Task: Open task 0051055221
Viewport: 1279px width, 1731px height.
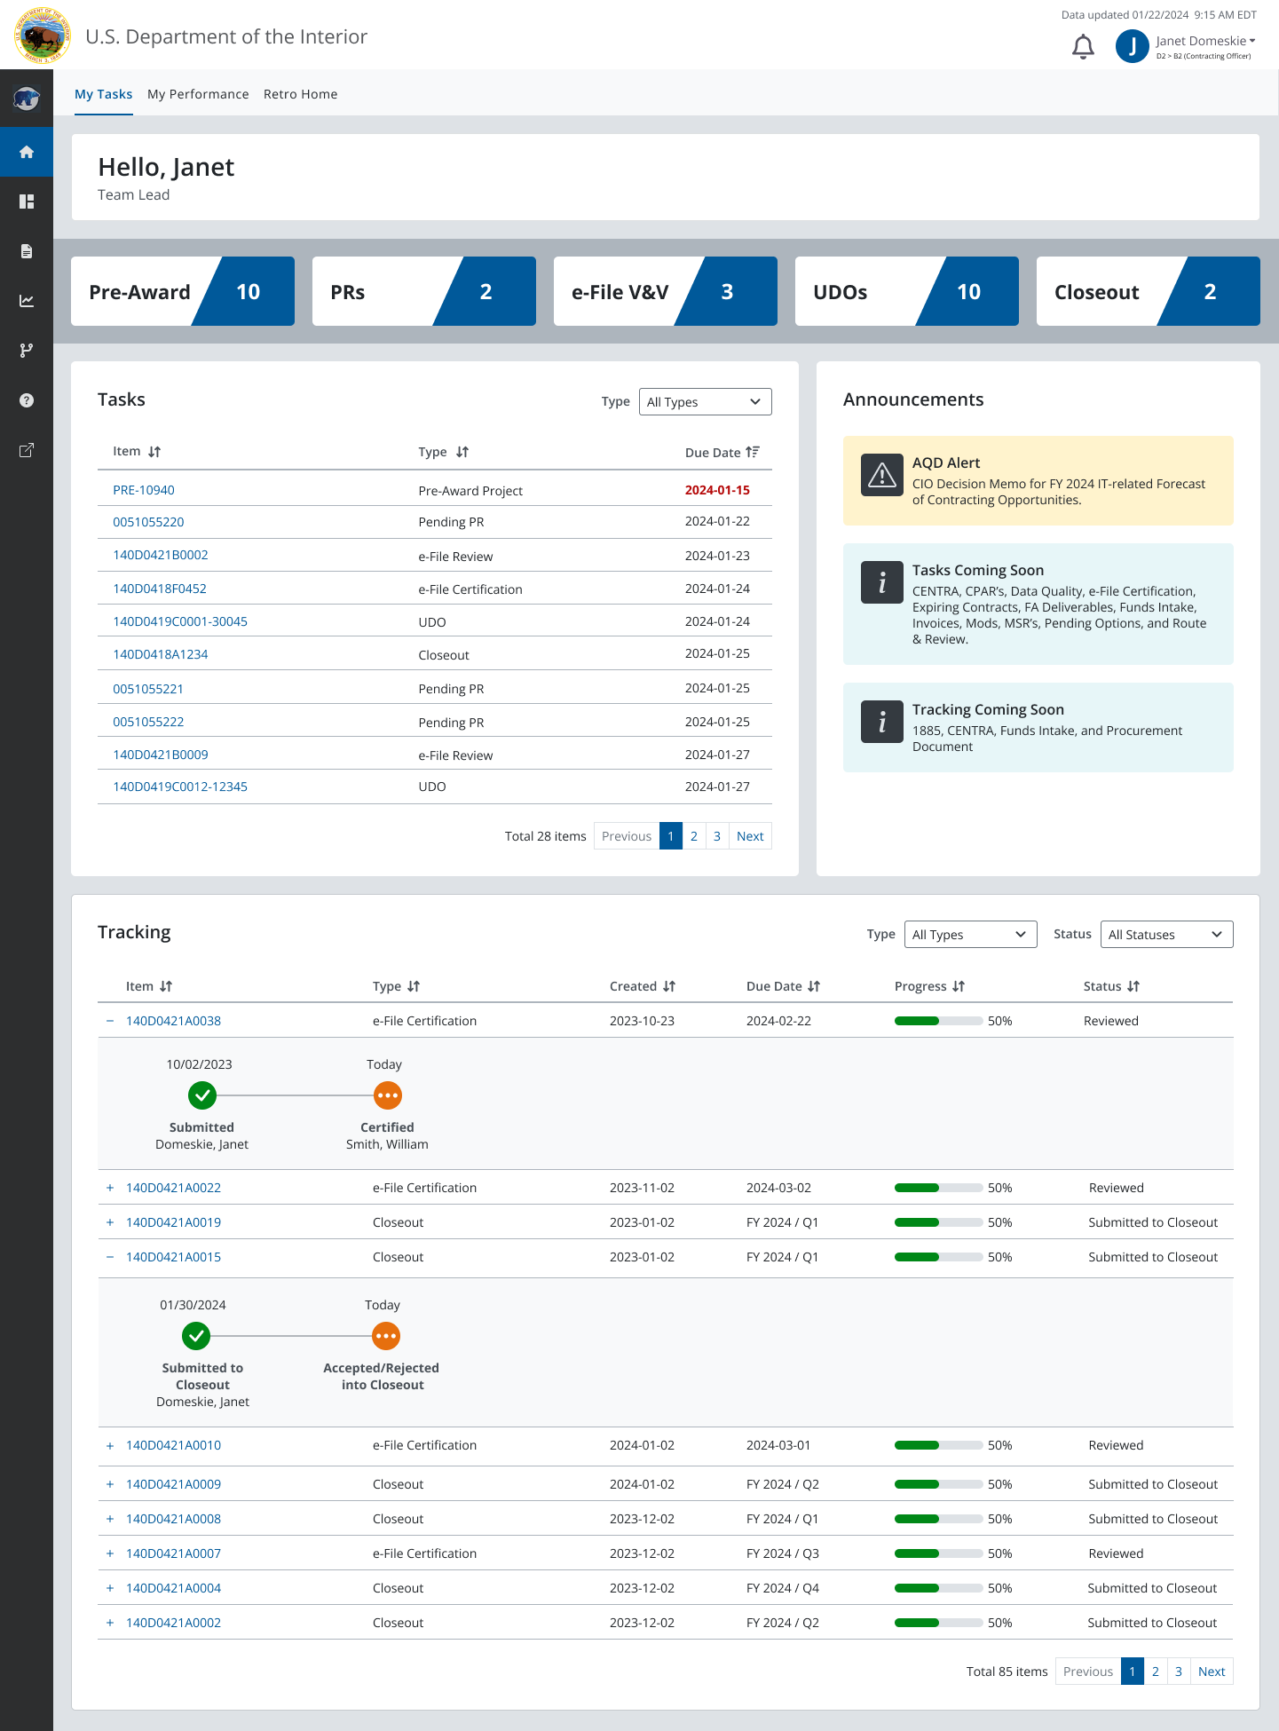Action: tap(148, 689)
